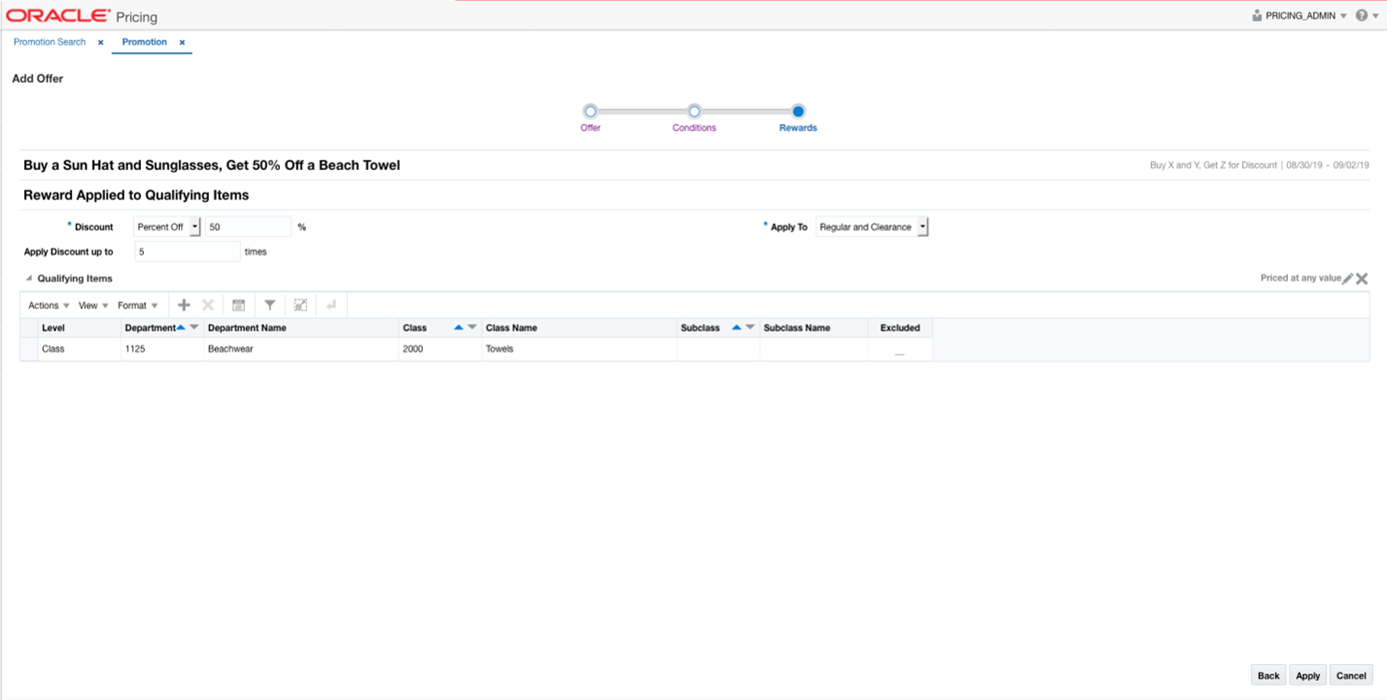The height and width of the screenshot is (700, 1387).
Task: Click the add (plus) qualifying item icon
Action: [184, 305]
